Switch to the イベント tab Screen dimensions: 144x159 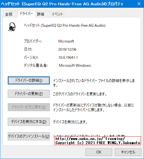coord(57,14)
